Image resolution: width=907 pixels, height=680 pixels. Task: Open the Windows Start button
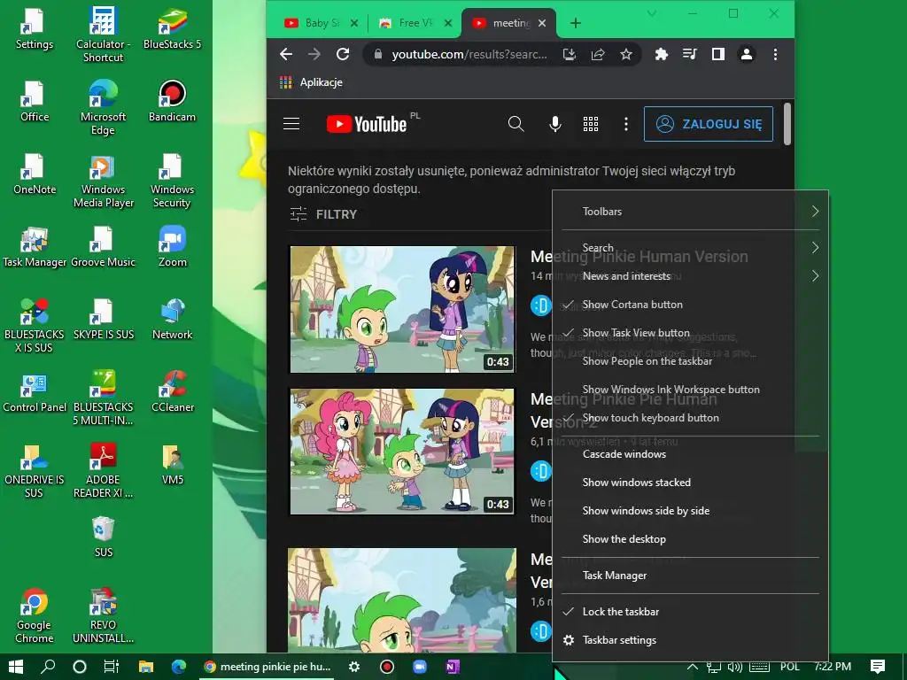click(16, 667)
